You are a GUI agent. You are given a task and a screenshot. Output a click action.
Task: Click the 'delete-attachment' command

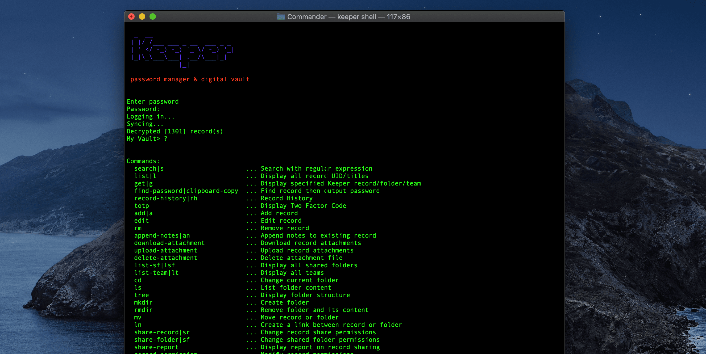165,258
